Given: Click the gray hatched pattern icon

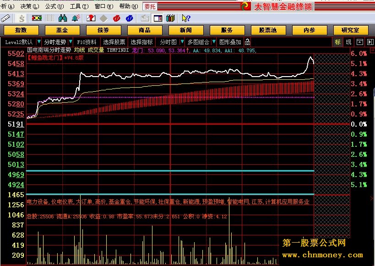Looking at the screenshot, I should click(50, 18).
